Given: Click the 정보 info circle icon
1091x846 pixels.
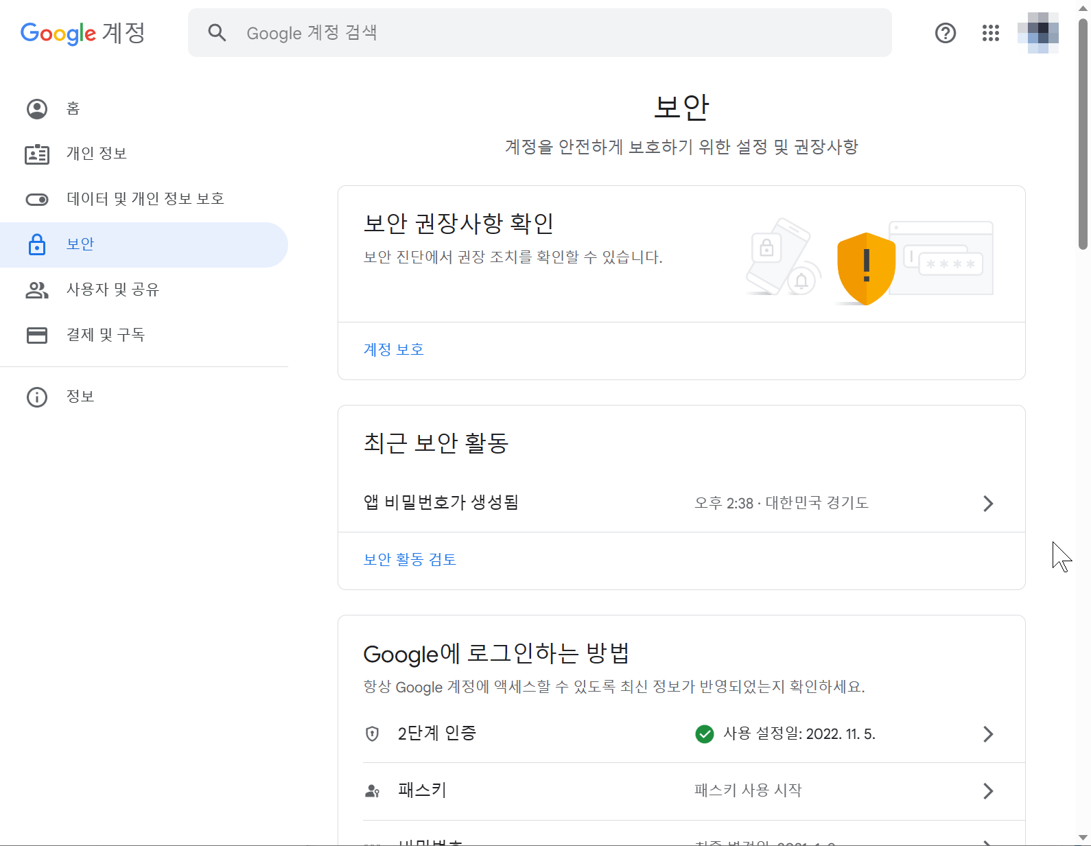Looking at the screenshot, I should pos(37,397).
